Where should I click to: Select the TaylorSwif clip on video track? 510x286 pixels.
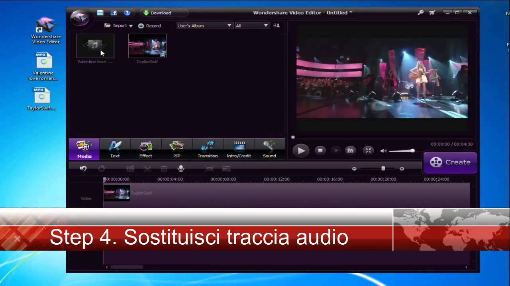point(116,193)
